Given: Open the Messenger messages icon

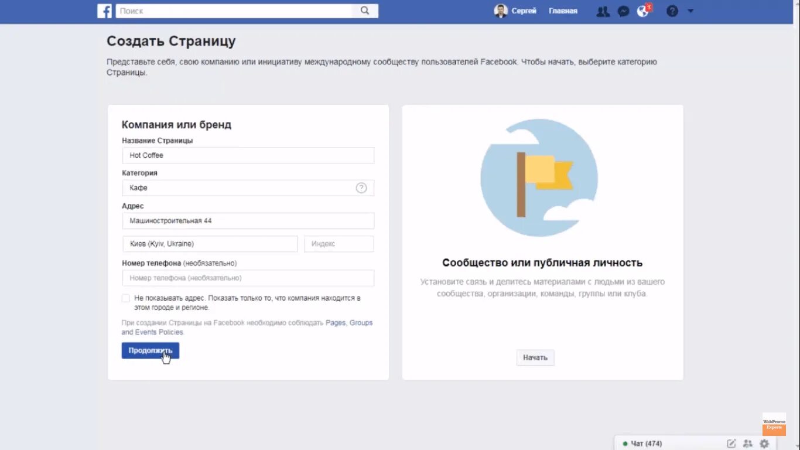Looking at the screenshot, I should pyautogui.click(x=624, y=11).
